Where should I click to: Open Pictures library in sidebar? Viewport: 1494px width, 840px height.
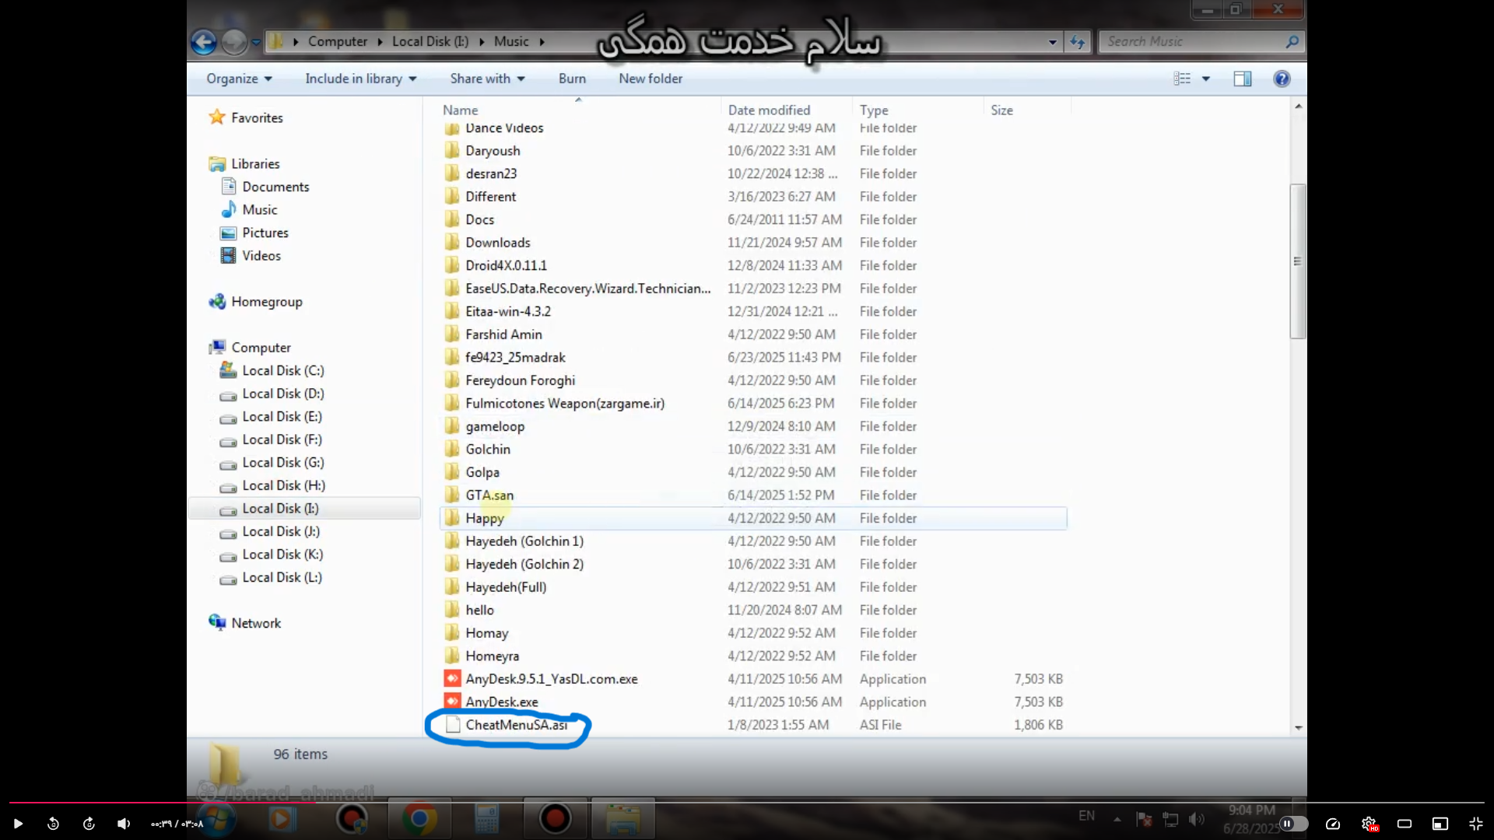[265, 233]
